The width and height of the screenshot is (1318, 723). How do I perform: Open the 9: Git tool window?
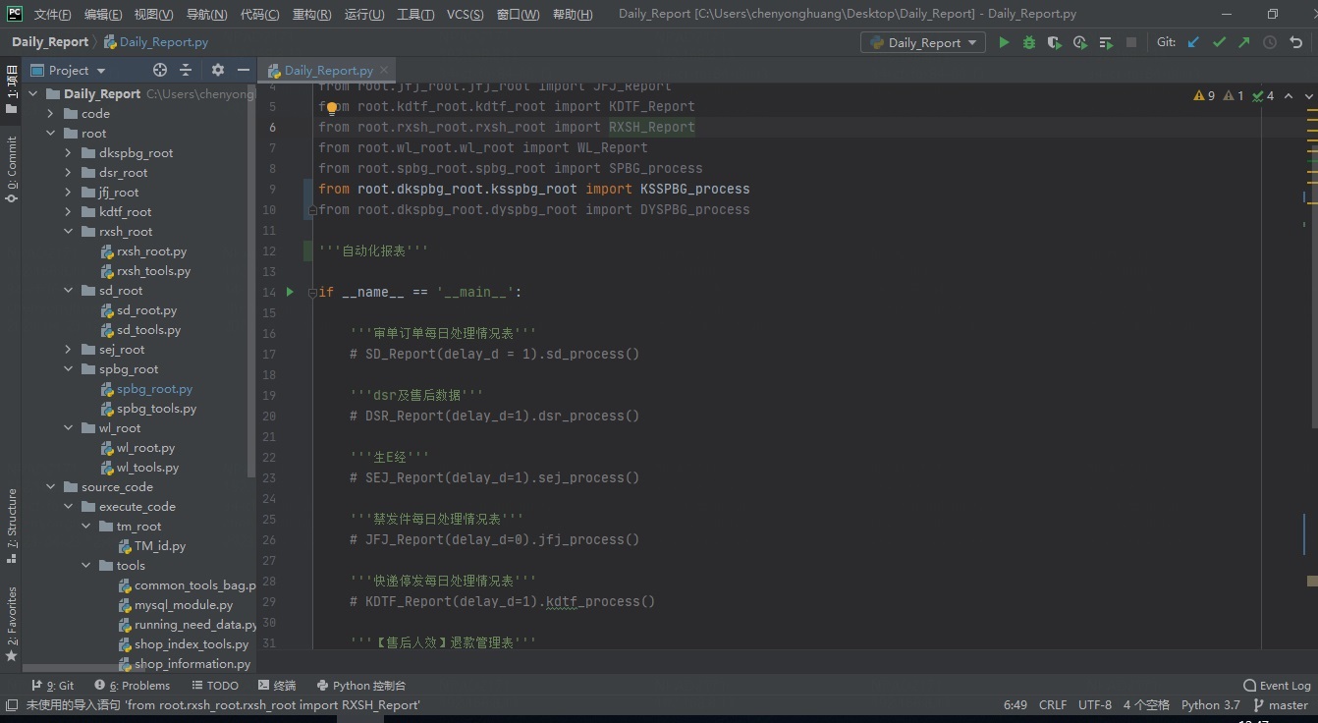click(53, 686)
